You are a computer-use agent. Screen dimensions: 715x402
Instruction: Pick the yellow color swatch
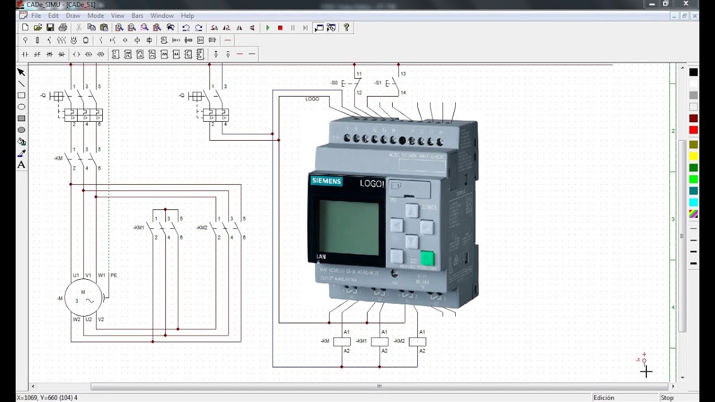(x=693, y=156)
